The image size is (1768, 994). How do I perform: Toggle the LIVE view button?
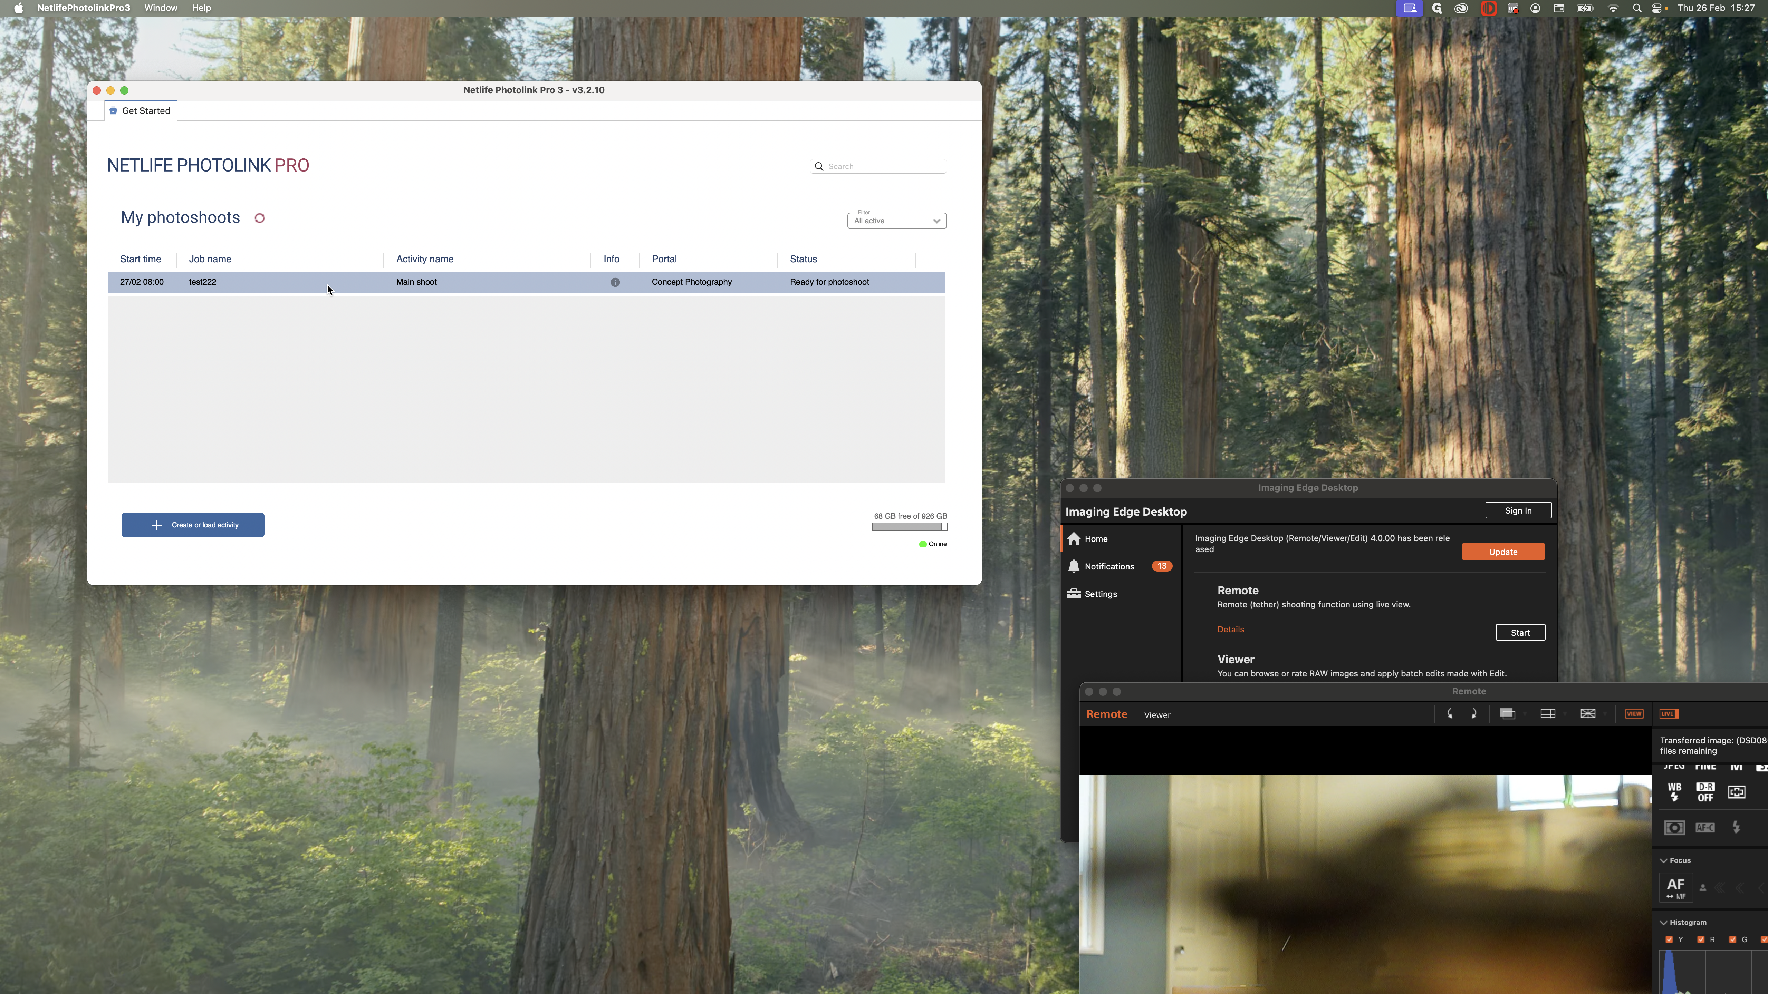coord(1669,713)
